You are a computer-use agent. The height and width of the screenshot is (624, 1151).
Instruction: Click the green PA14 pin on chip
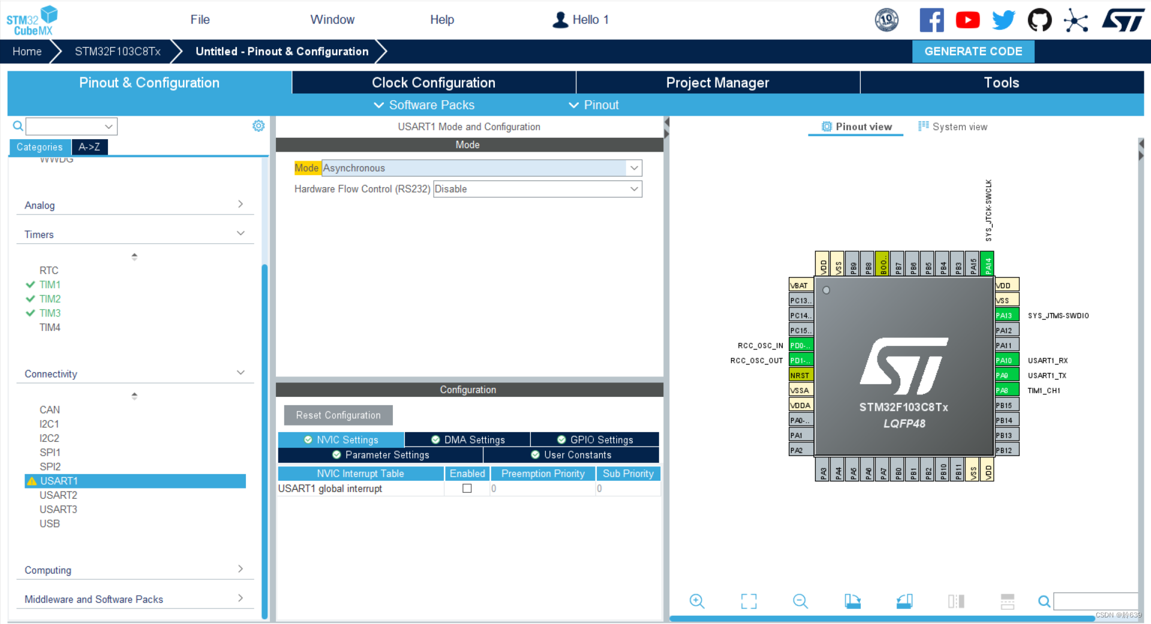[987, 264]
